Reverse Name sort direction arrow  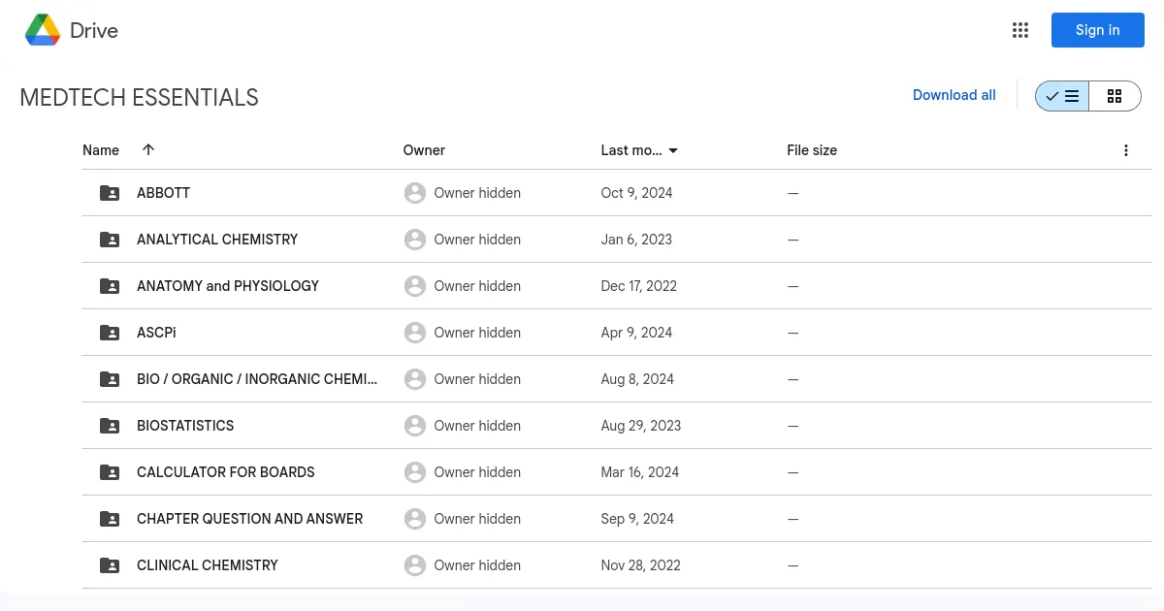(x=148, y=149)
